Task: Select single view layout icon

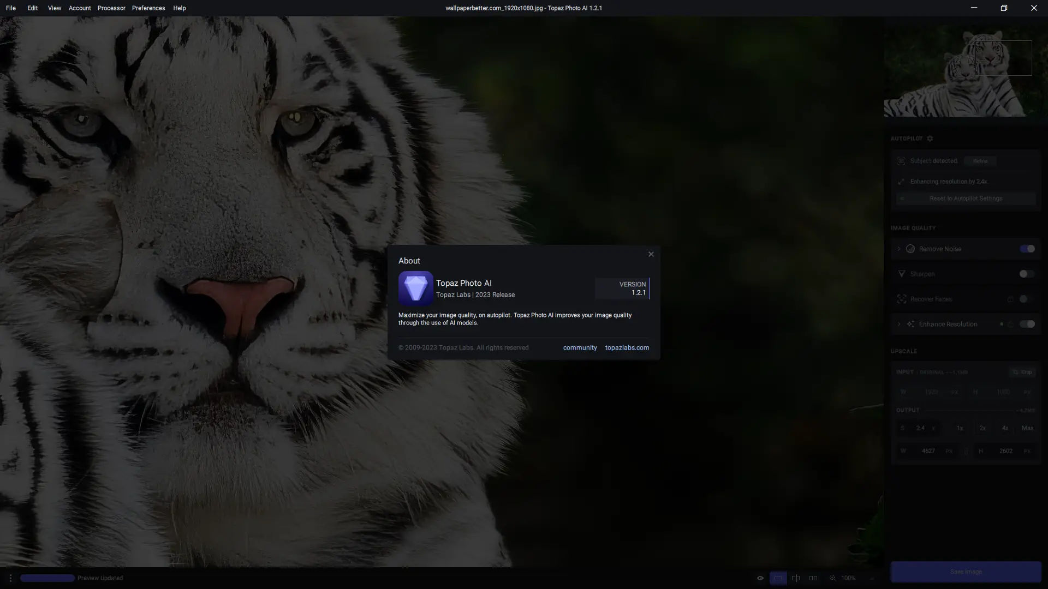Action: (778, 578)
